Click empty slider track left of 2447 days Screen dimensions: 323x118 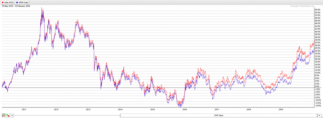(67, 115)
